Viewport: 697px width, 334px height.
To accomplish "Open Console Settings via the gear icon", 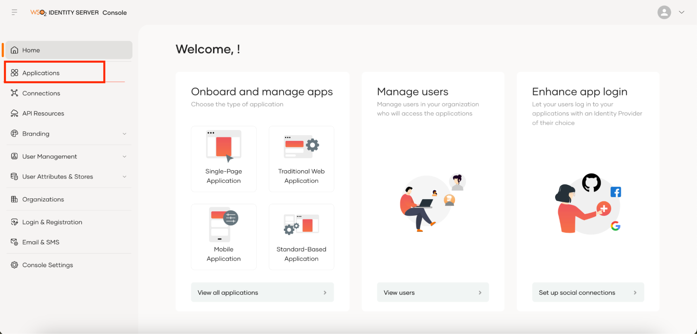I will (14, 265).
